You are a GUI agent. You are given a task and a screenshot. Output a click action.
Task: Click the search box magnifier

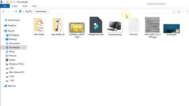187,11
